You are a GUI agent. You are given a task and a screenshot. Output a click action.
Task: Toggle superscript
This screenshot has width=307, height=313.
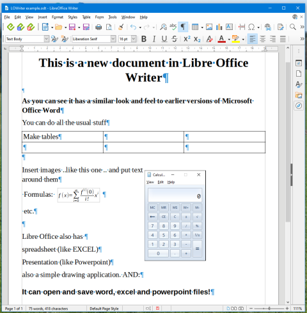[187, 39]
